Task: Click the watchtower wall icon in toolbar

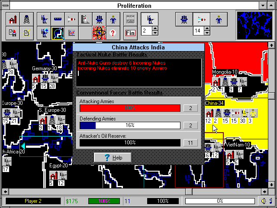Action: pyautogui.click(x=86, y=19)
